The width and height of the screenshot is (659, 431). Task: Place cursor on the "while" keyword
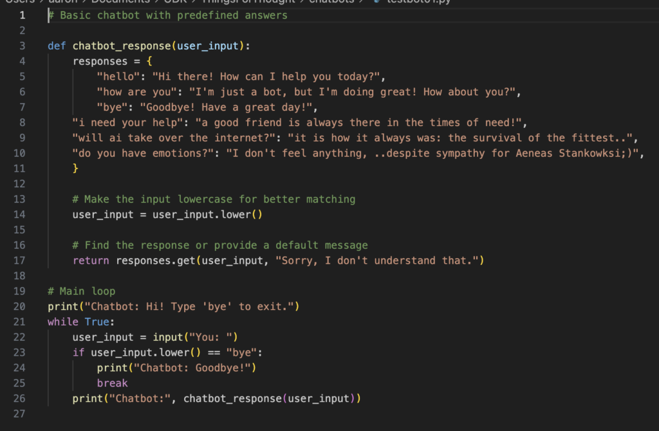coord(63,322)
